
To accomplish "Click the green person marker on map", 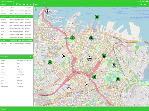I will [104, 56].
